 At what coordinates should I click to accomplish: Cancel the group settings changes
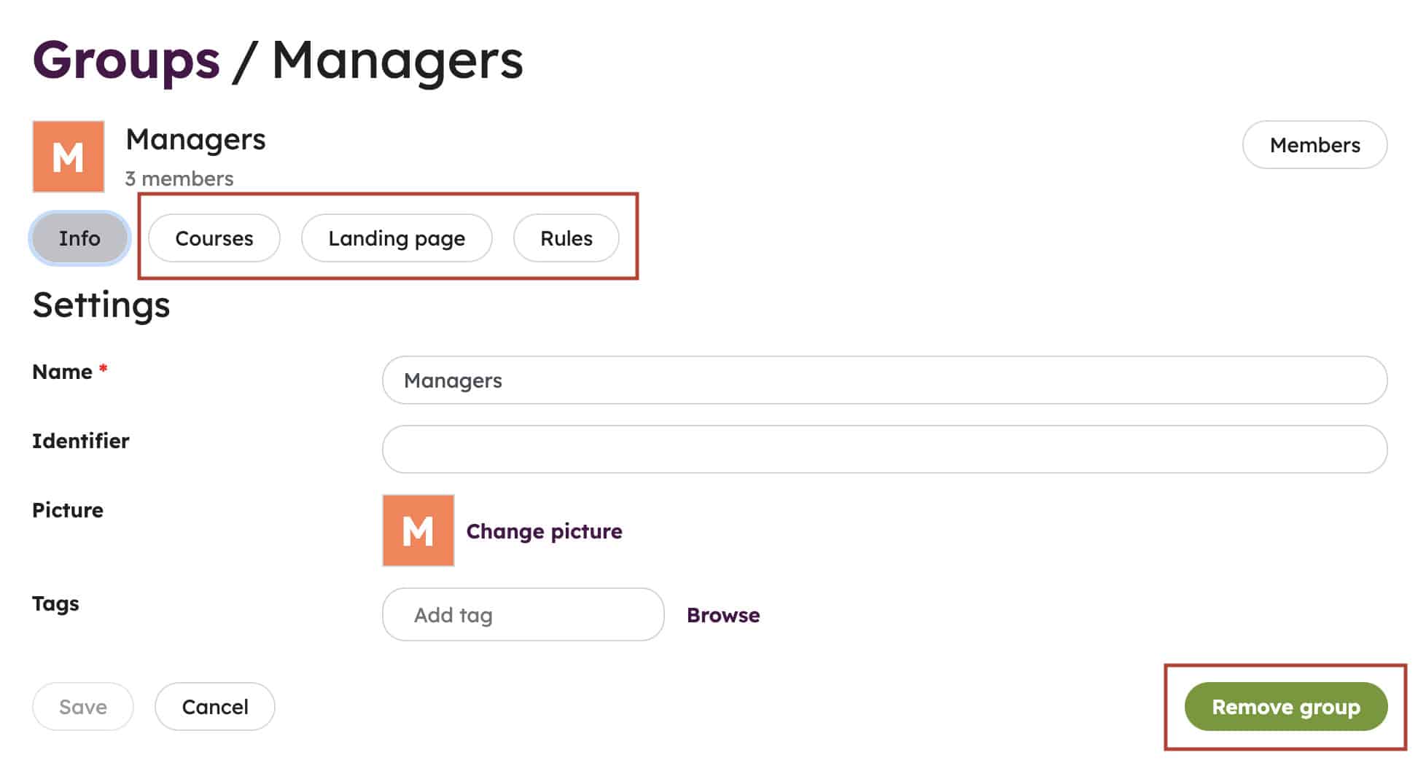[x=215, y=706]
